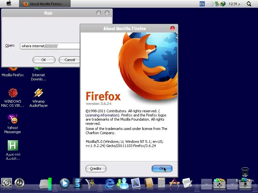
Task: Open the downloads tray dock icon
Action: (x=245, y=184)
